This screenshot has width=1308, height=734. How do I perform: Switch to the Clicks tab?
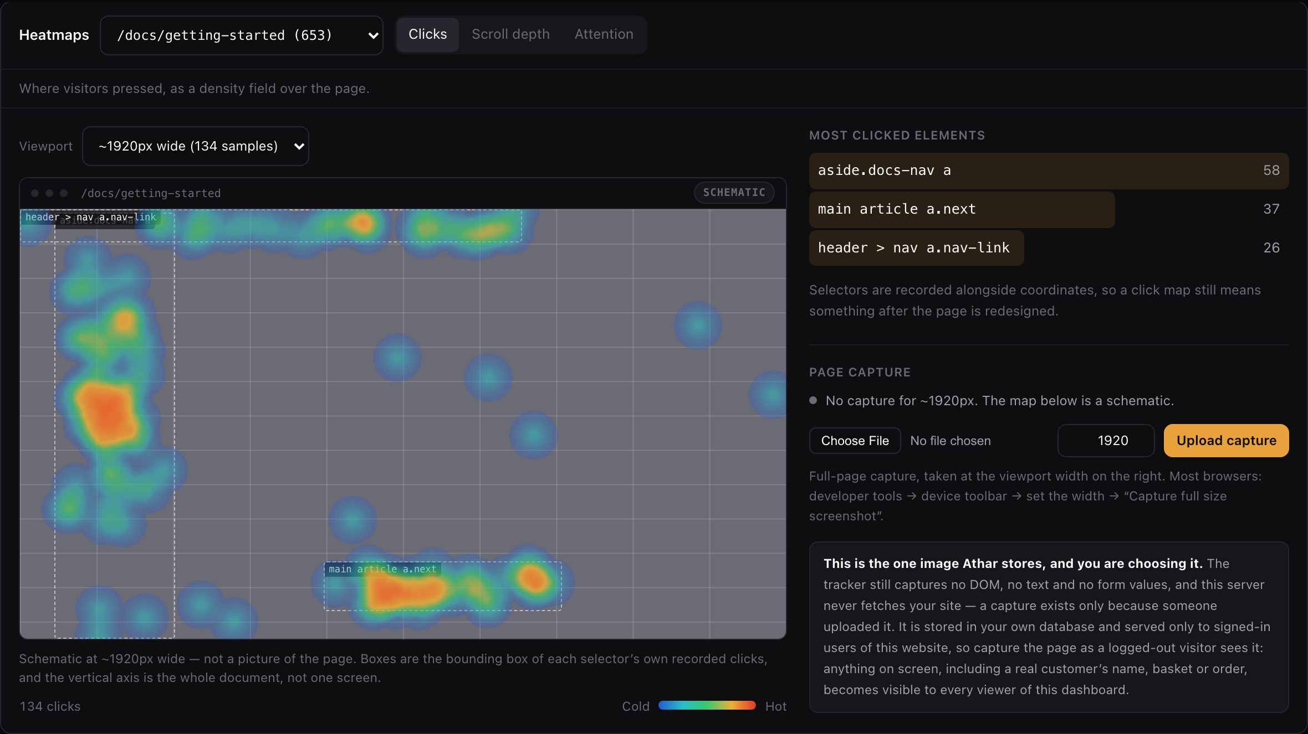click(427, 34)
